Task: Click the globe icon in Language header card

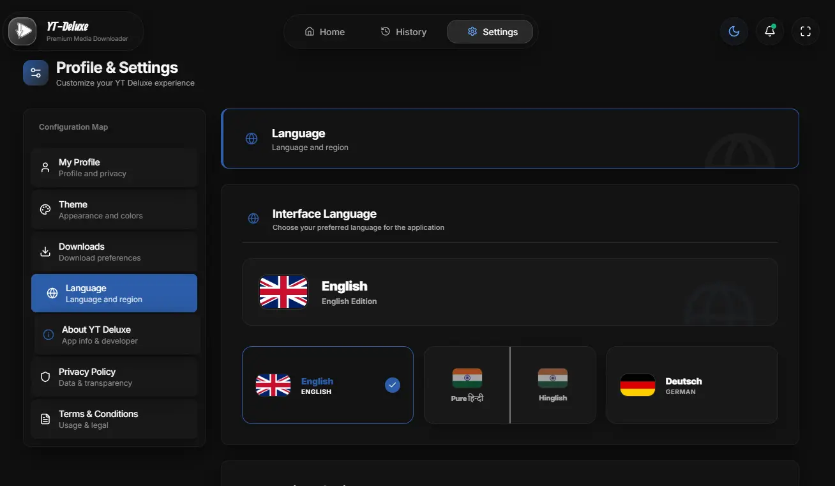Action: coord(252,139)
